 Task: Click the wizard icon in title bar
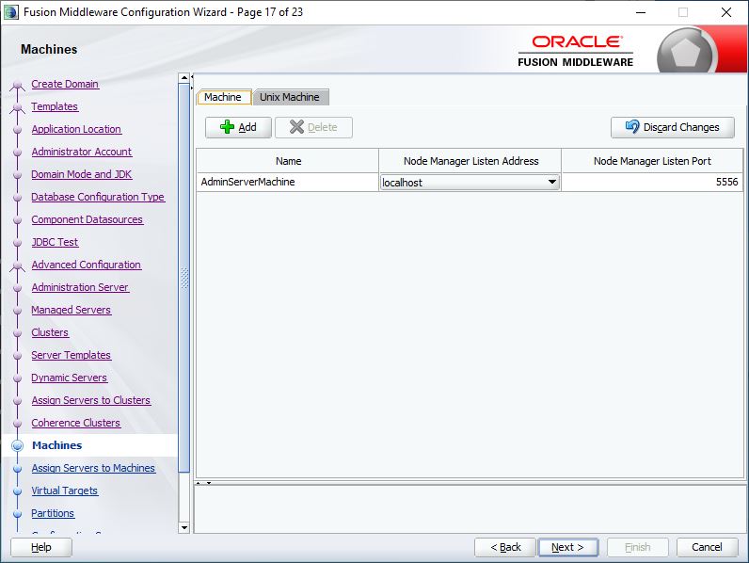coord(11,12)
